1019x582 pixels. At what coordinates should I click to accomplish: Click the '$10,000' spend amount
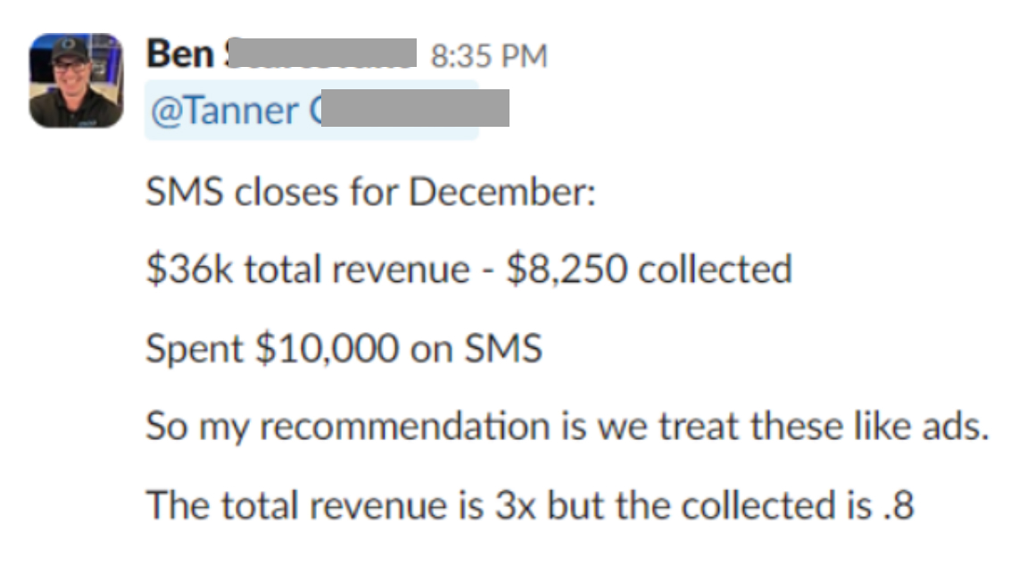pos(327,348)
